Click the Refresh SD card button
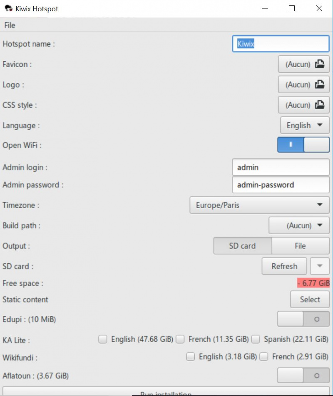333x396 pixels. pos(284,266)
